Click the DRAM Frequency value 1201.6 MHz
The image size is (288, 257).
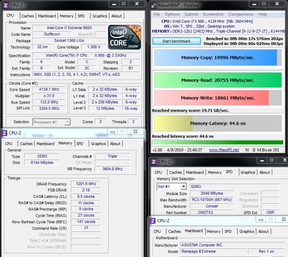coord(86,184)
